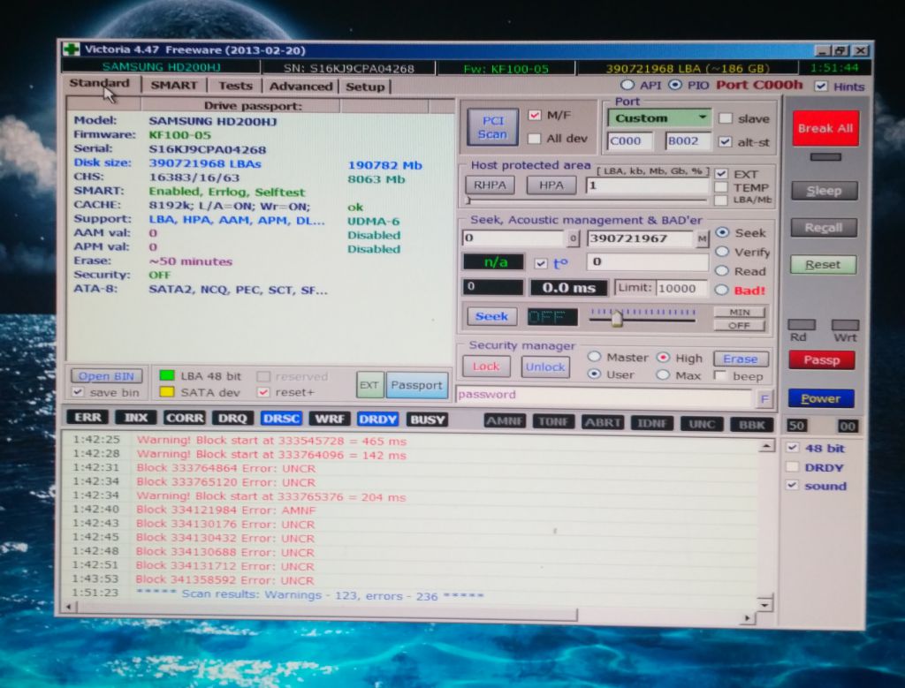Click the PCI Scan button
The height and width of the screenshot is (688, 905).
(492, 127)
